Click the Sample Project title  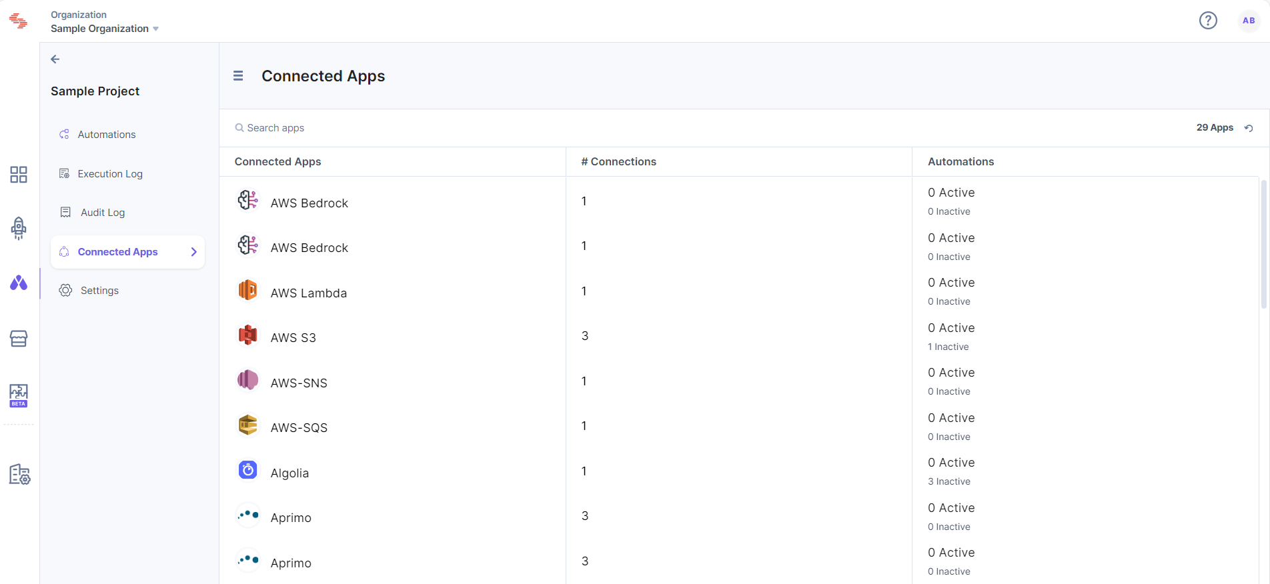pos(95,91)
